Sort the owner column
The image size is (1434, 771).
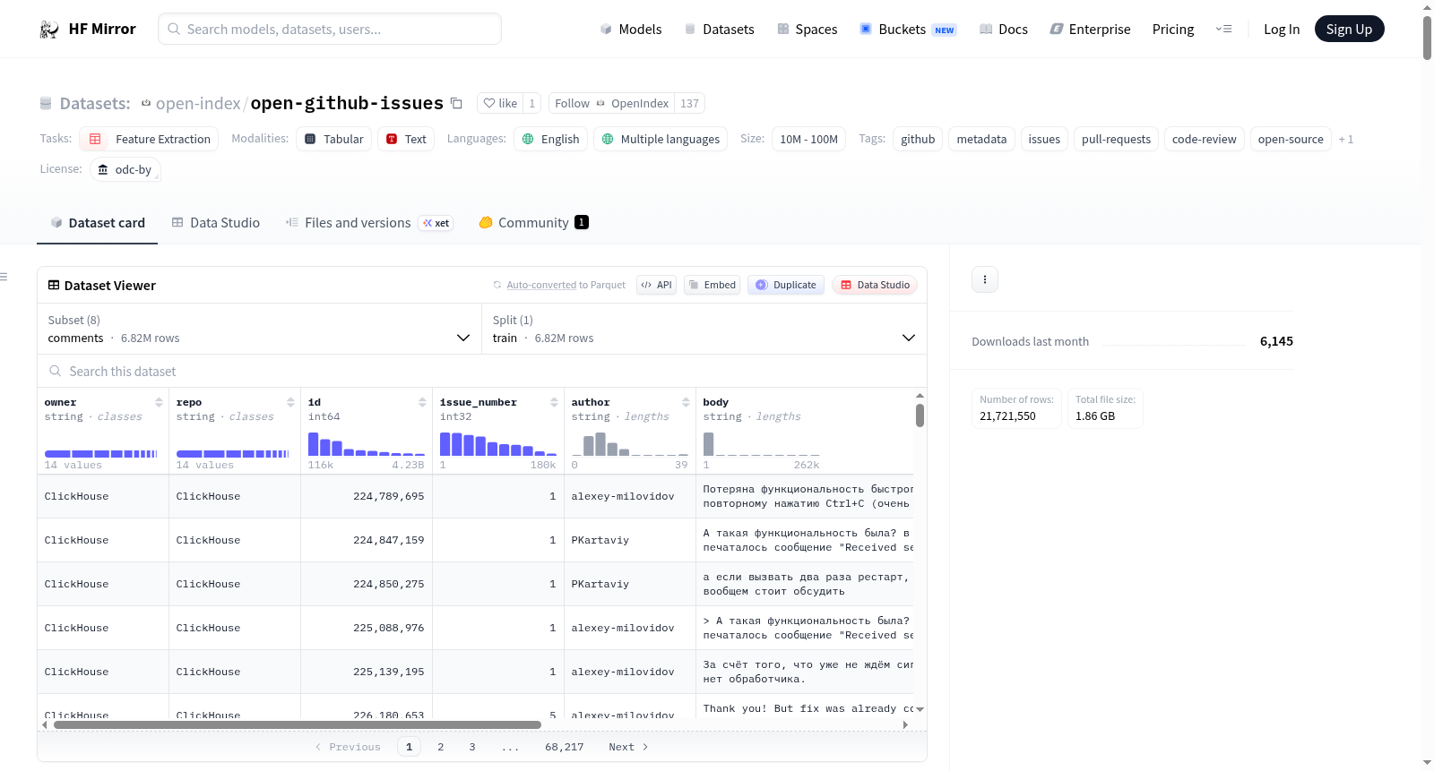coord(159,403)
